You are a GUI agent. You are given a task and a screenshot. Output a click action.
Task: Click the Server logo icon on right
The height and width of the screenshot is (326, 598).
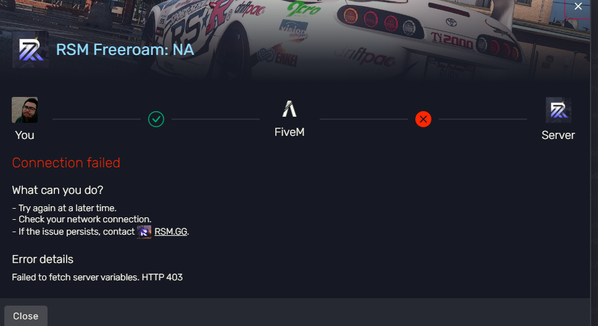click(x=559, y=110)
